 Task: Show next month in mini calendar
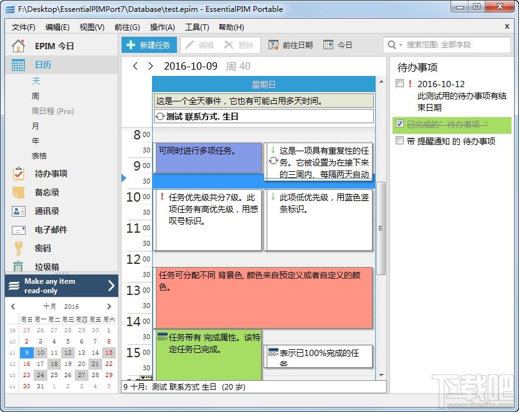tap(109, 306)
